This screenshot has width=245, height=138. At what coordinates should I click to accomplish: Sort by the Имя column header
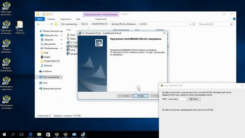(69, 30)
